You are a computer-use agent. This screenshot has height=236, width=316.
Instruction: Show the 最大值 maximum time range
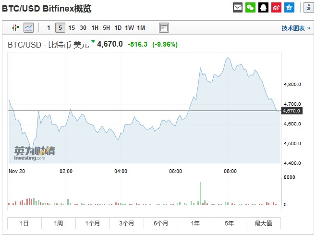pyautogui.click(x=263, y=223)
